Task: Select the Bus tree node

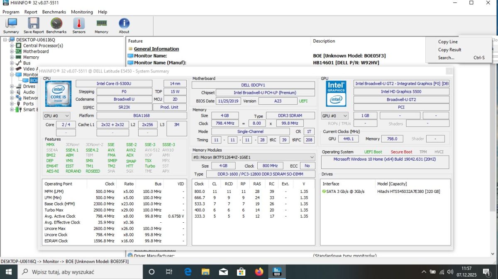Action: (x=27, y=63)
